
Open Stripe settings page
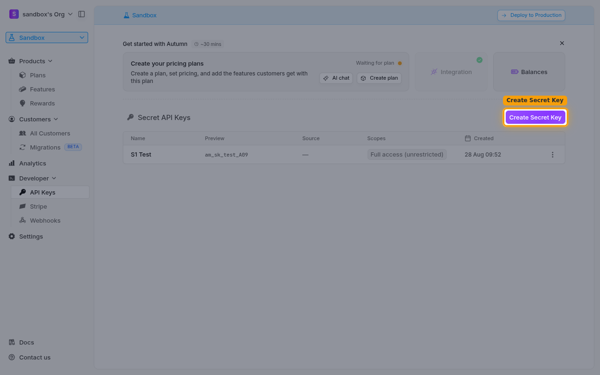pyautogui.click(x=38, y=206)
